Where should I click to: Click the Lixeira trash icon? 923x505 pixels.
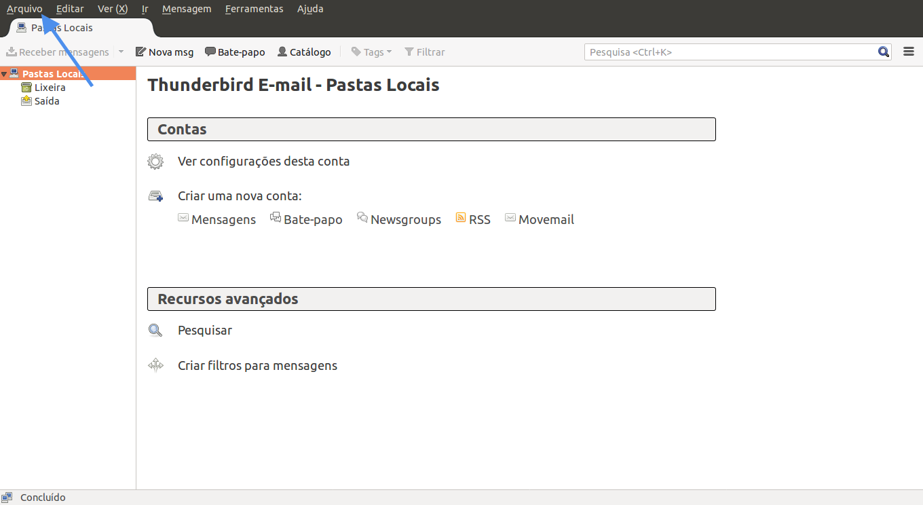click(x=26, y=88)
